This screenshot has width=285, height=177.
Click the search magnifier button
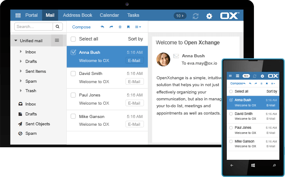pos(58,27)
